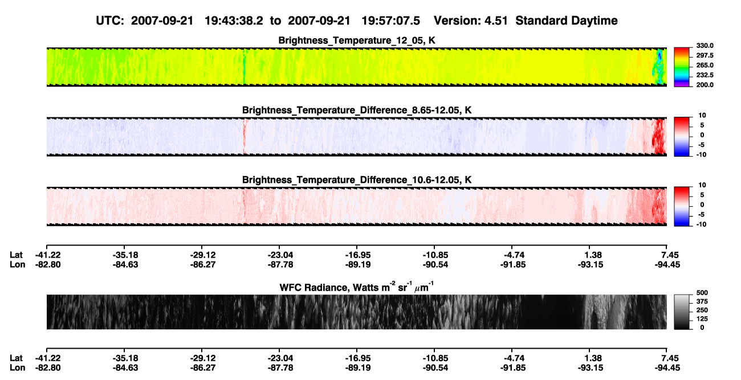Click the Brightness_Temperature_Difference_8.65-12.05, K title

[357, 110]
